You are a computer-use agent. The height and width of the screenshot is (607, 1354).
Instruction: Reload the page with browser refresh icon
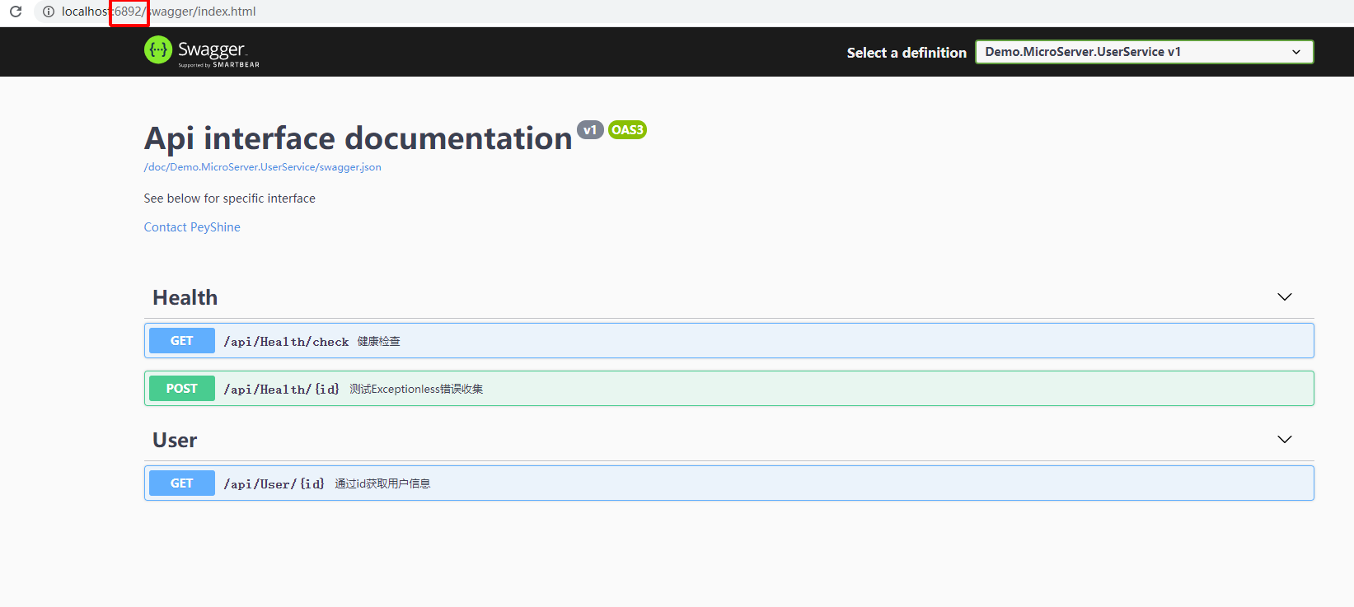[16, 12]
